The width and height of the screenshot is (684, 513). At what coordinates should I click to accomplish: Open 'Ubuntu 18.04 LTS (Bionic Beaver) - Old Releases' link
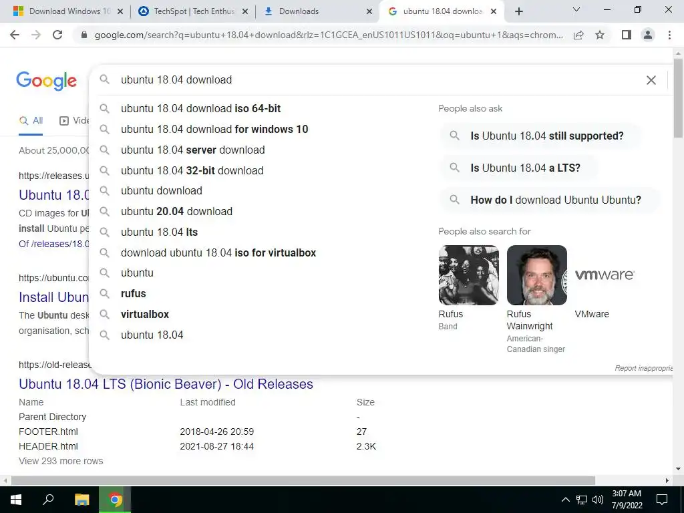click(166, 384)
